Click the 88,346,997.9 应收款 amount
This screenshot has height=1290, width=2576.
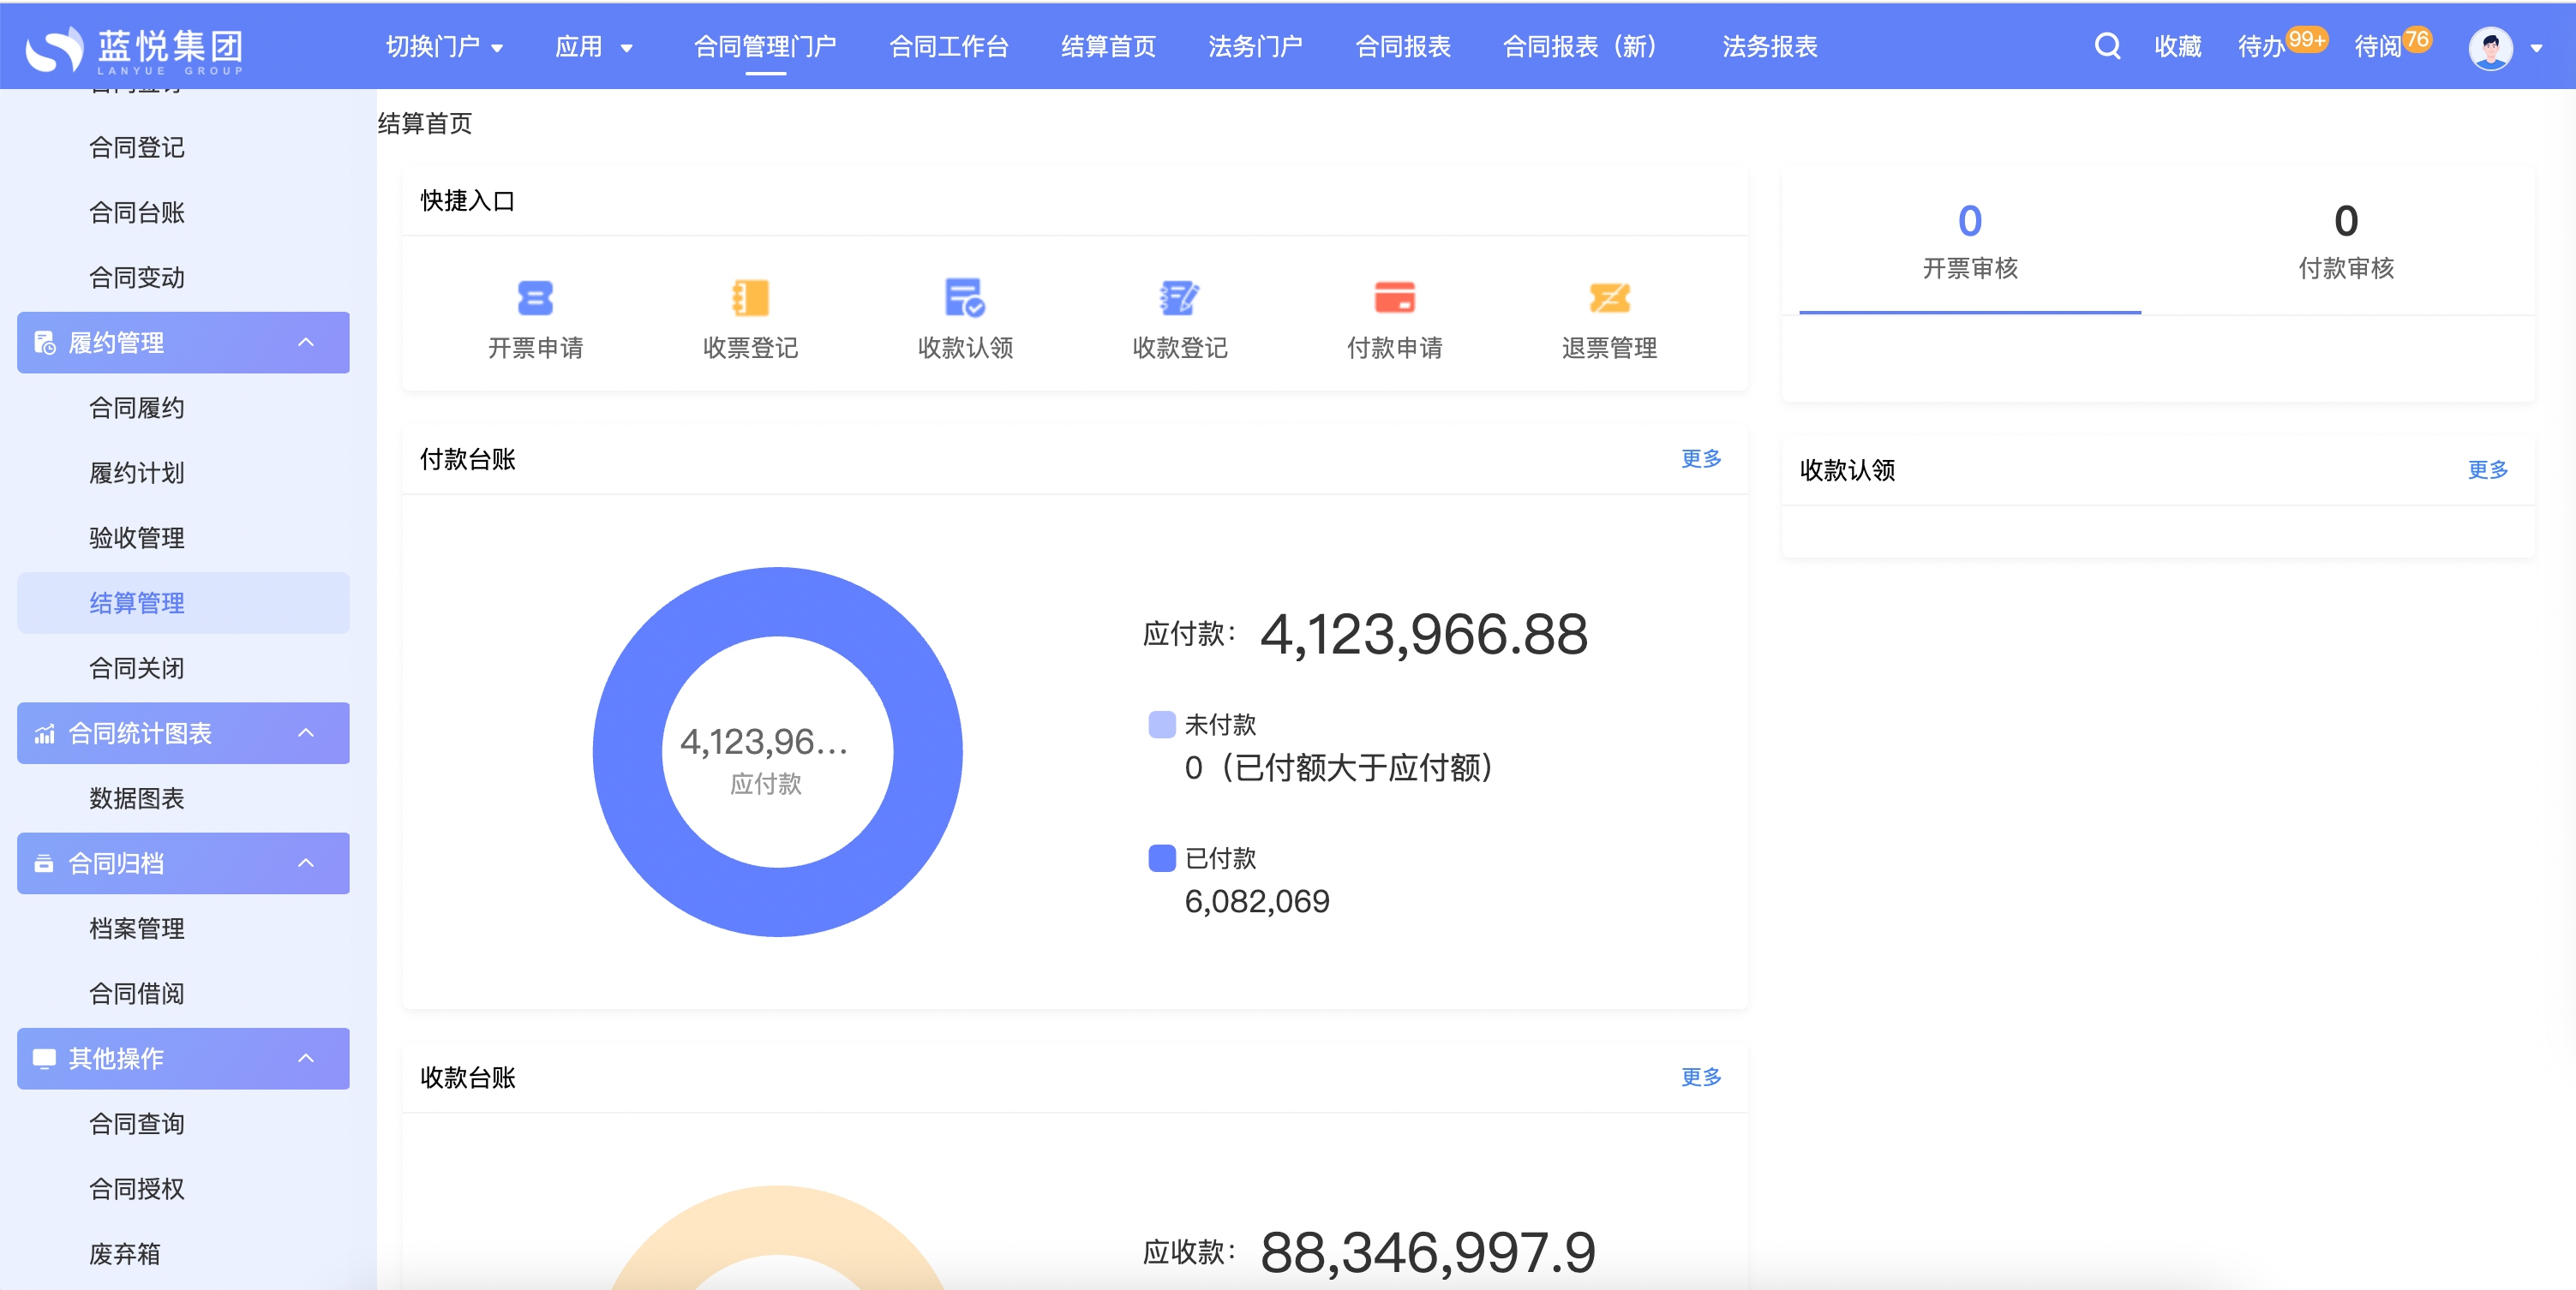coord(1428,1252)
